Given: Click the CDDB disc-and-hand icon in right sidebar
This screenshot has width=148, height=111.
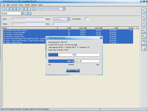Looking at the screenshot, I should [x=144, y=43].
